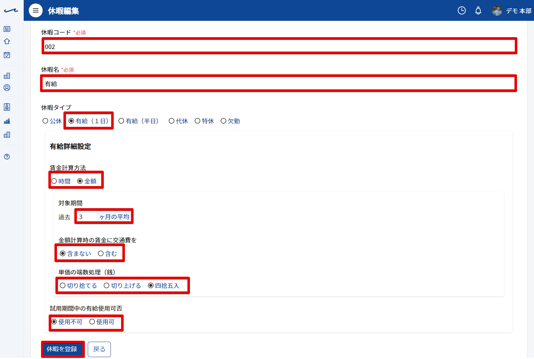Select 代休 vacation type
Image resolution: width=534 pixels, height=359 pixels.
[x=178, y=121]
